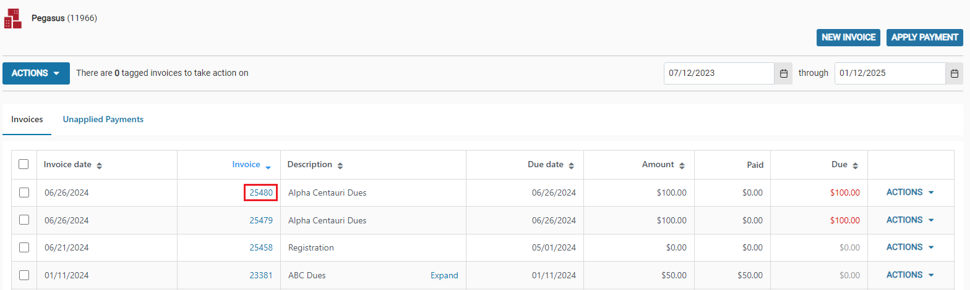Check the box for invoice 25480
The width and height of the screenshot is (970, 290).
click(24, 193)
